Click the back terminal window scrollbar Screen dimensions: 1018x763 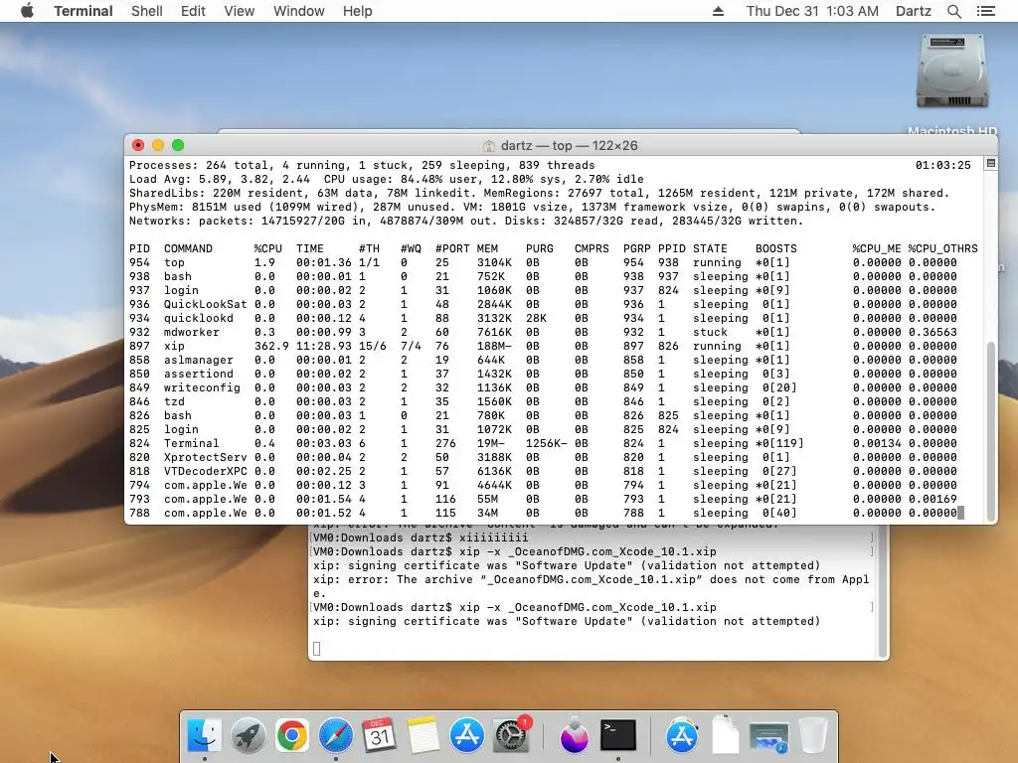coord(883,592)
